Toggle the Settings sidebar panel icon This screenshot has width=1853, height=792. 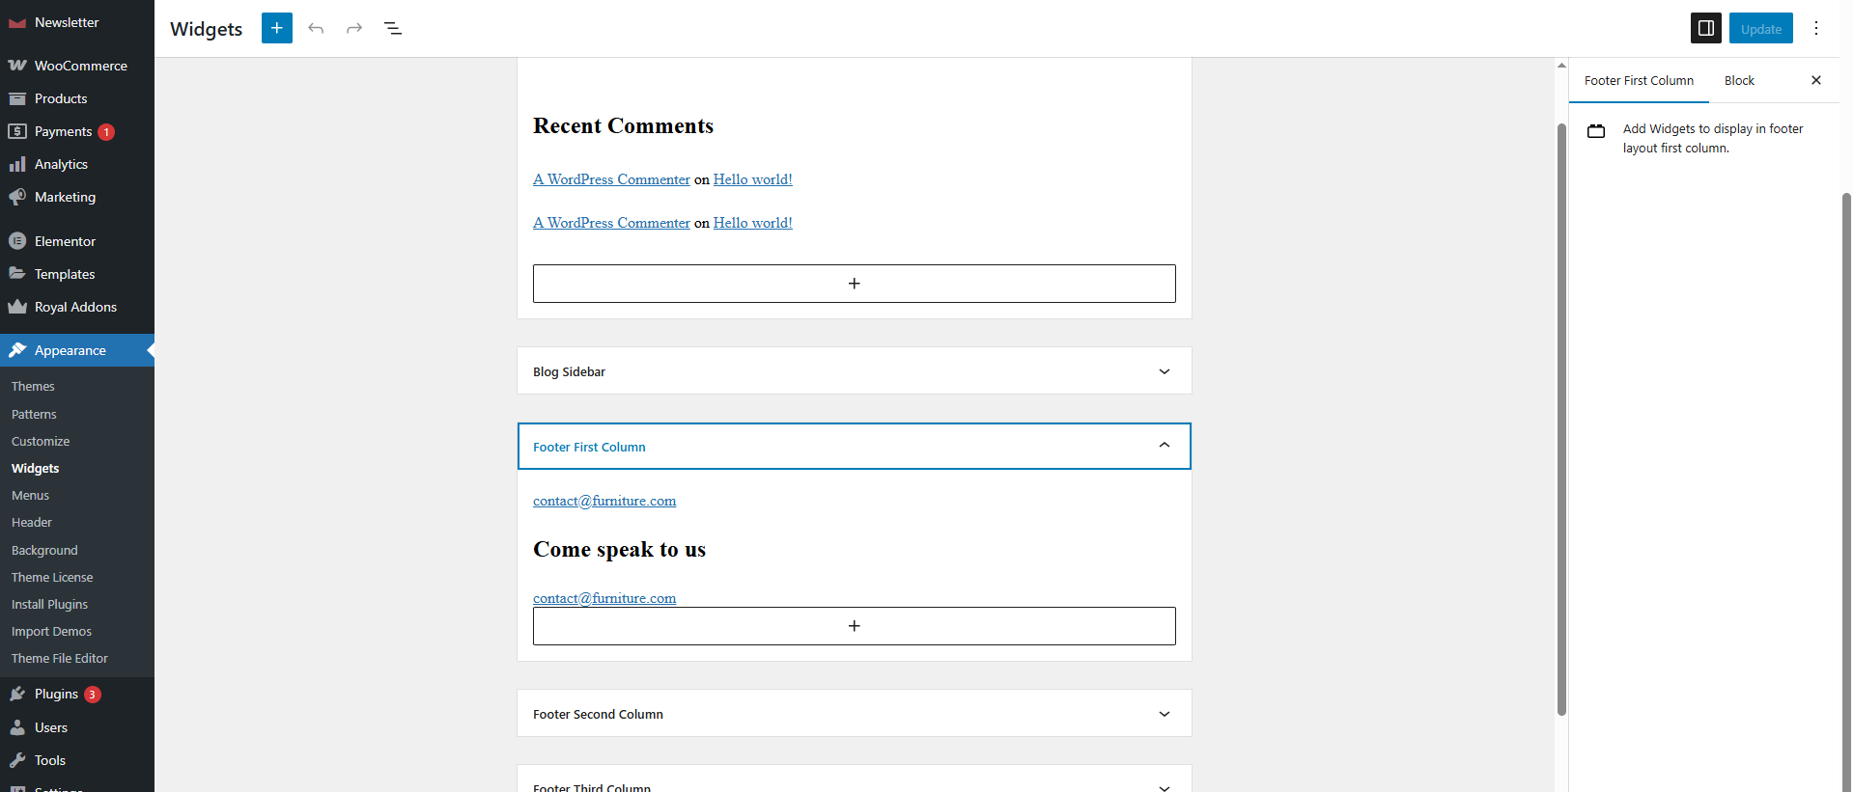pyautogui.click(x=1705, y=28)
